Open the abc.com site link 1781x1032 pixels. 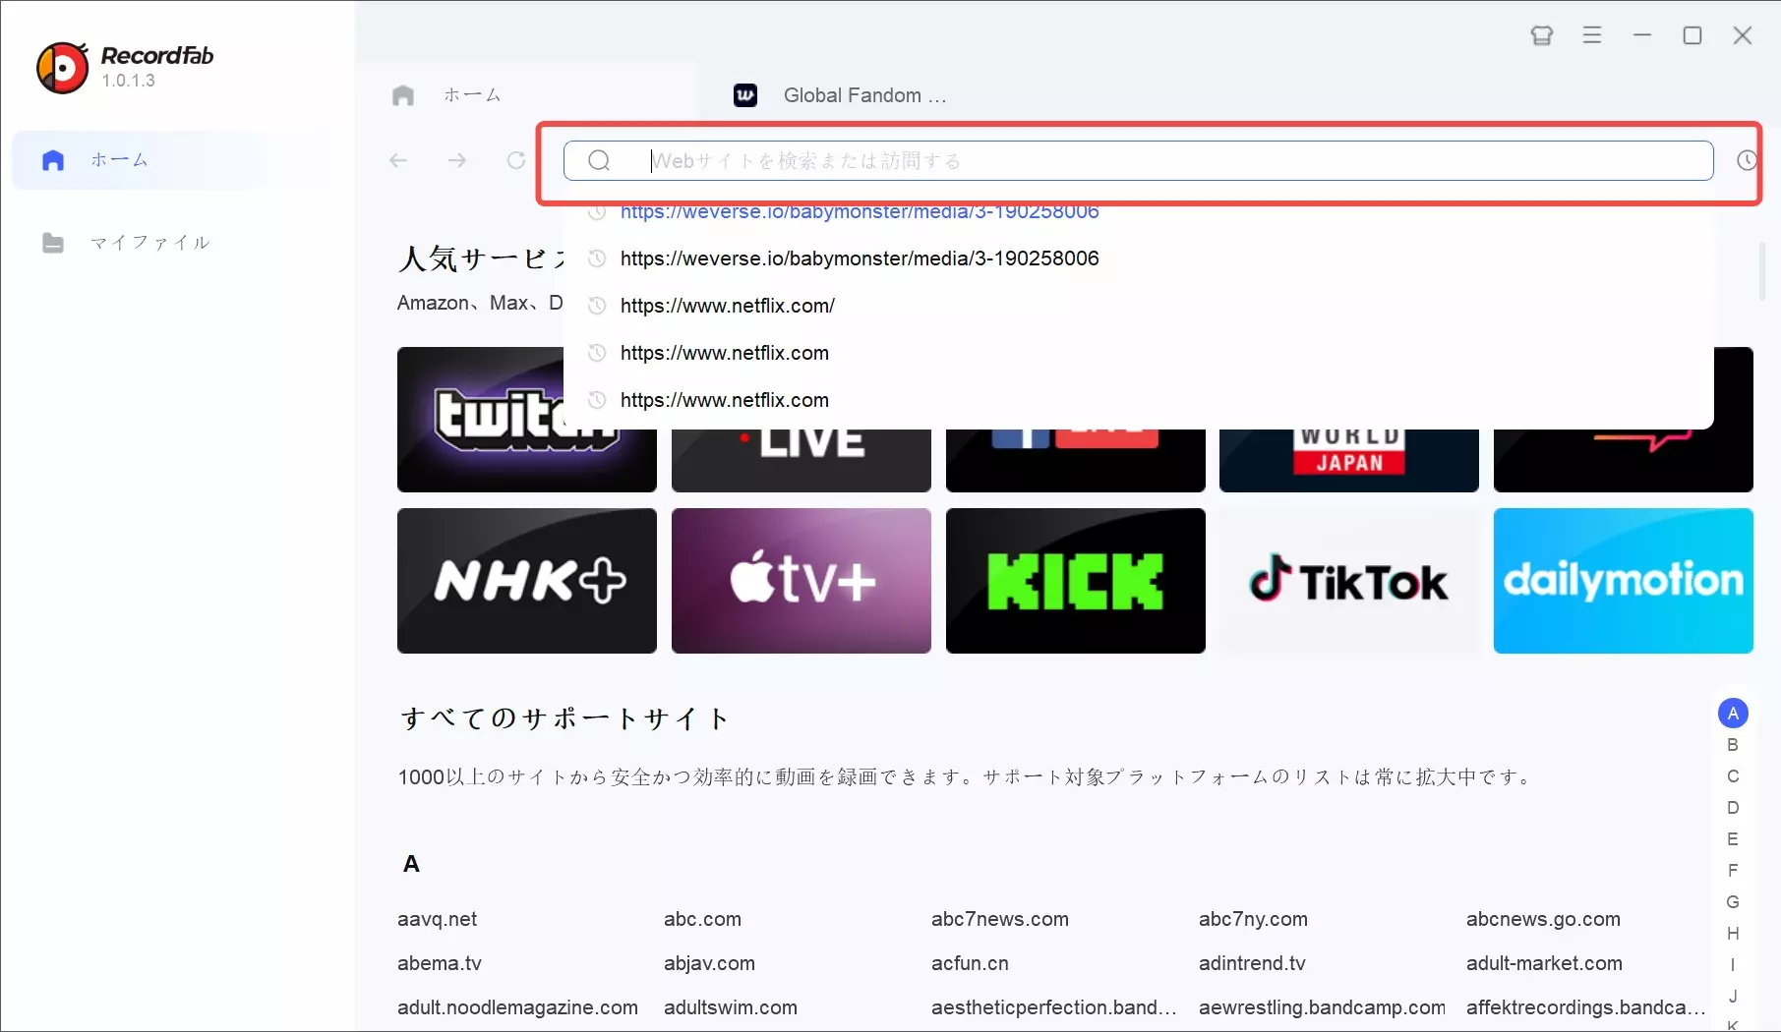pyautogui.click(x=702, y=919)
